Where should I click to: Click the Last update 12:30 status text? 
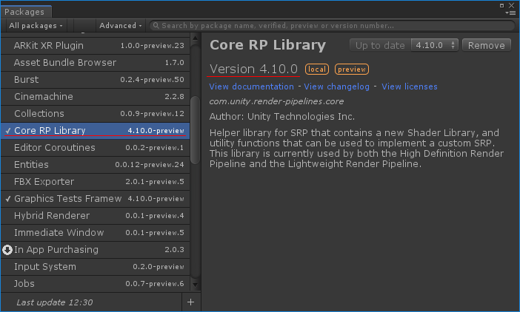[x=55, y=302]
